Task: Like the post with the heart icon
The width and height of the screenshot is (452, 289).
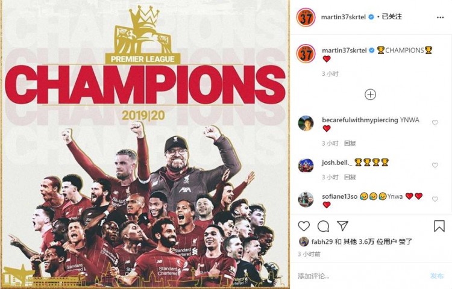Action: 304,226
